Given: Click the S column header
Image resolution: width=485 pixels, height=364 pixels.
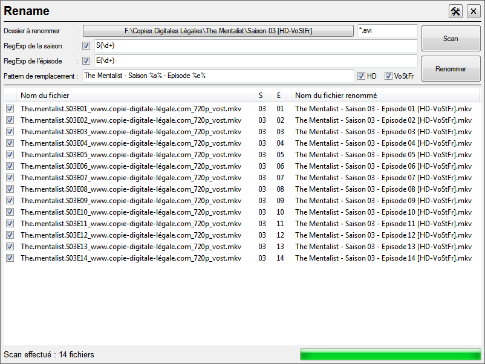Looking at the screenshot, I should (261, 95).
